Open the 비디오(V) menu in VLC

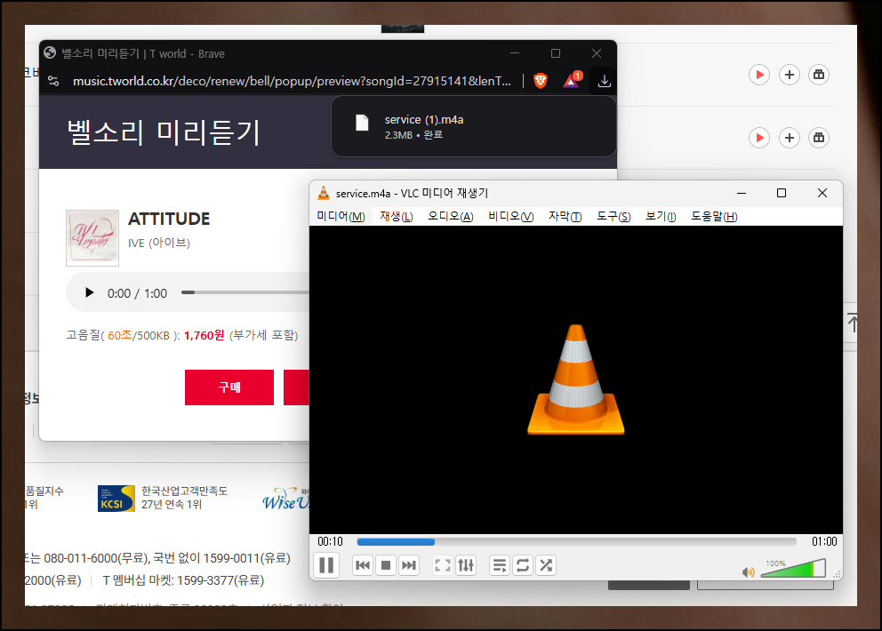(510, 217)
